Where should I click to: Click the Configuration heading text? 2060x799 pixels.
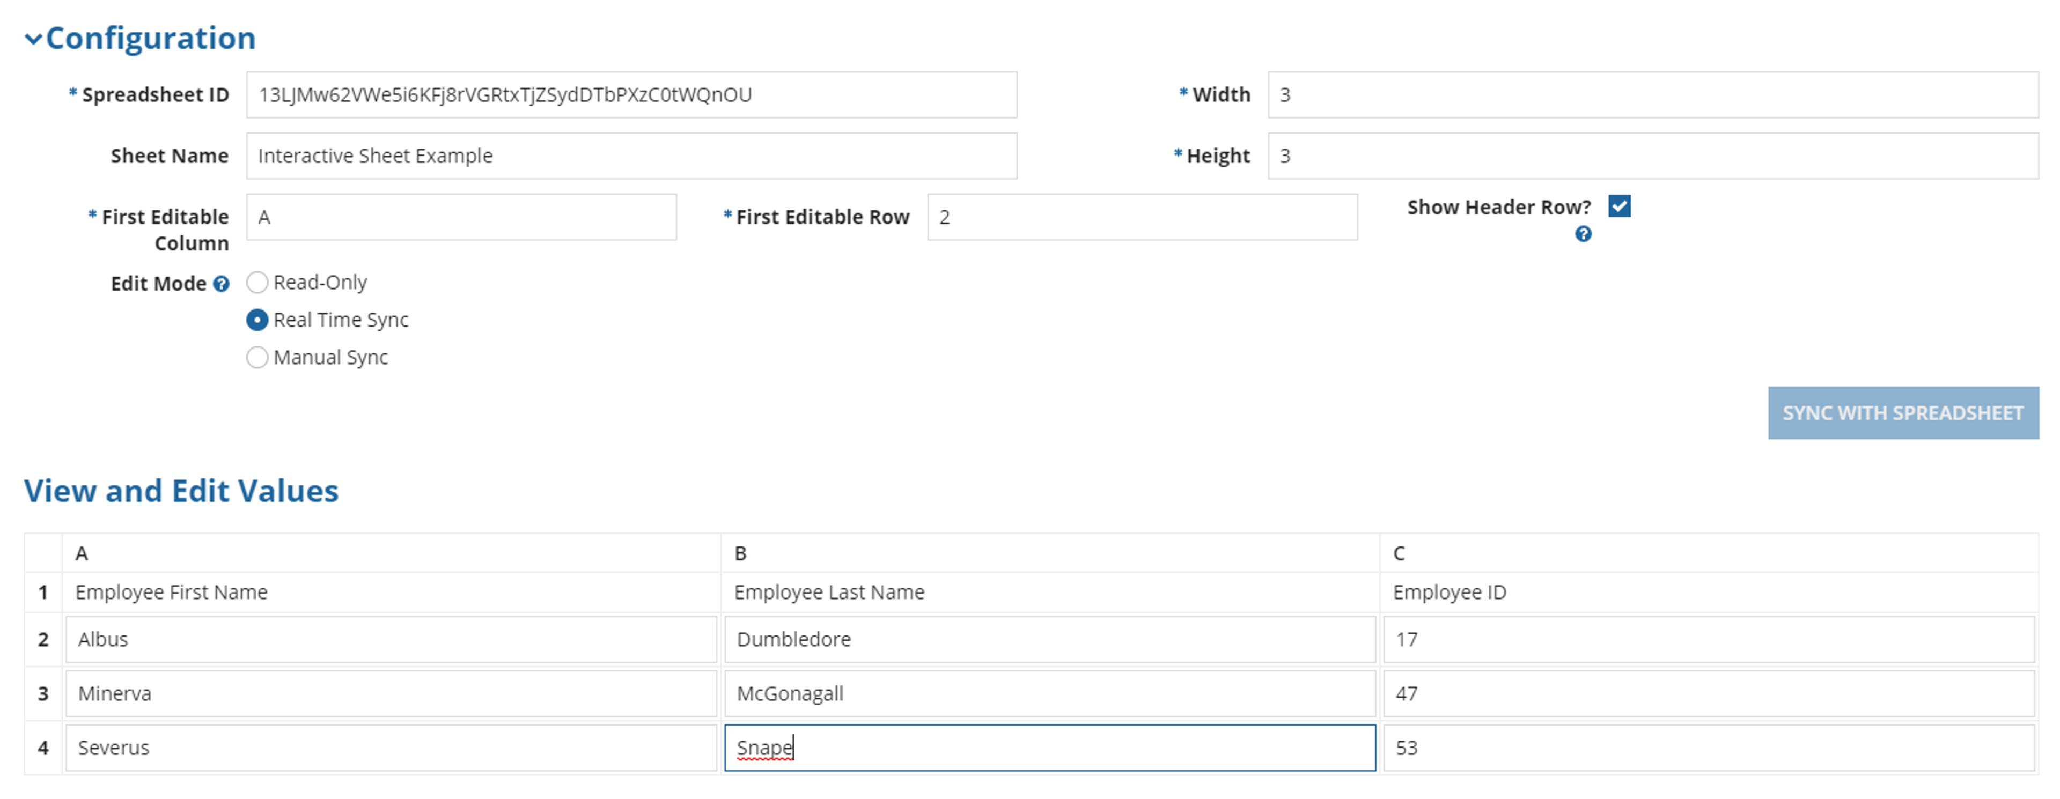click(150, 39)
